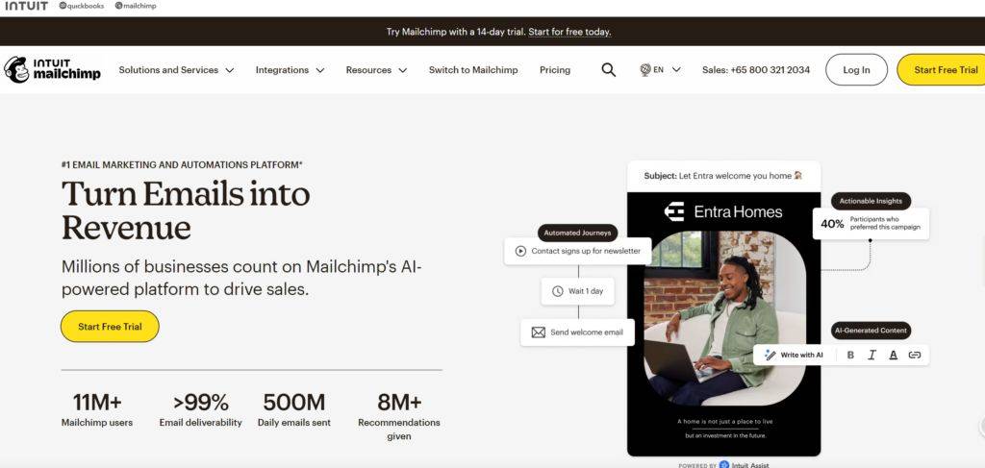Click the Log In button
This screenshot has width=985, height=468.
click(856, 69)
